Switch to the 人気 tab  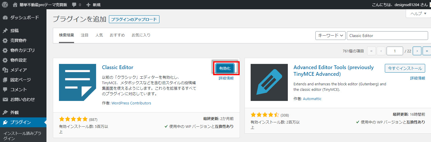pos(99,35)
